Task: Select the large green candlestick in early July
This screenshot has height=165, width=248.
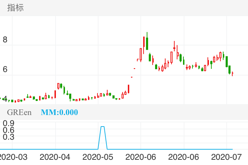Action: pos(227,62)
